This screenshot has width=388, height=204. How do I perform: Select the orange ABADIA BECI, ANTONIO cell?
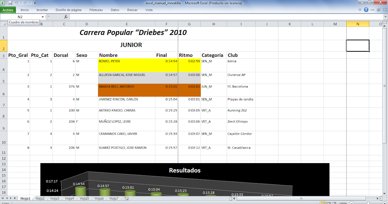point(126,90)
